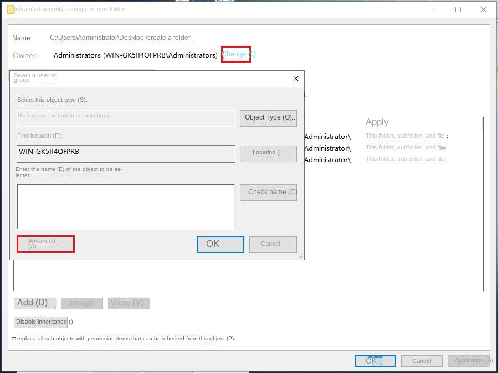Click the Location button

(x=268, y=153)
